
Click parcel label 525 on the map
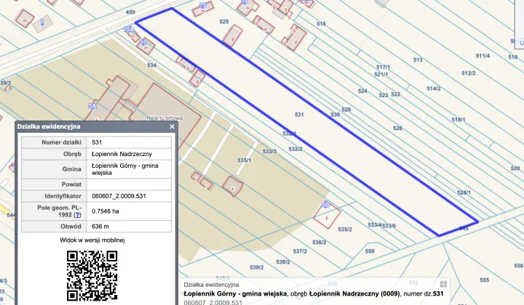point(224,22)
